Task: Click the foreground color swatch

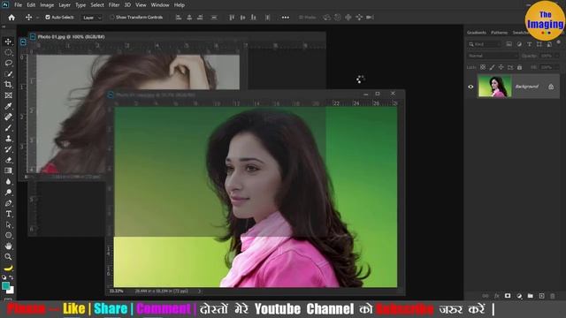Action: [x=5, y=286]
